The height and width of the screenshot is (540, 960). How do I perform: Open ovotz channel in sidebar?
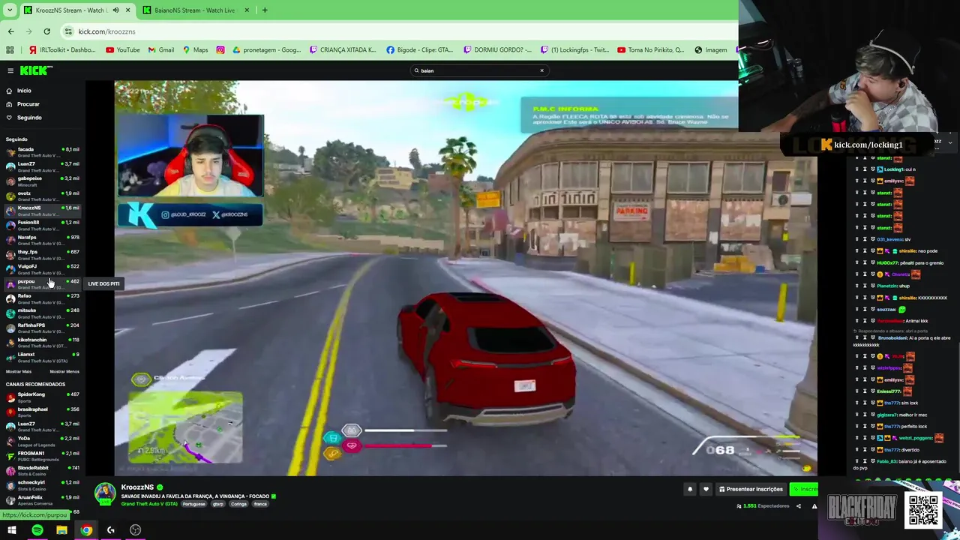[42, 196]
